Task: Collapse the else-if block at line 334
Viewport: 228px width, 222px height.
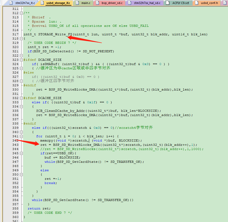Action: pyautogui.click(x=21, y=106)
